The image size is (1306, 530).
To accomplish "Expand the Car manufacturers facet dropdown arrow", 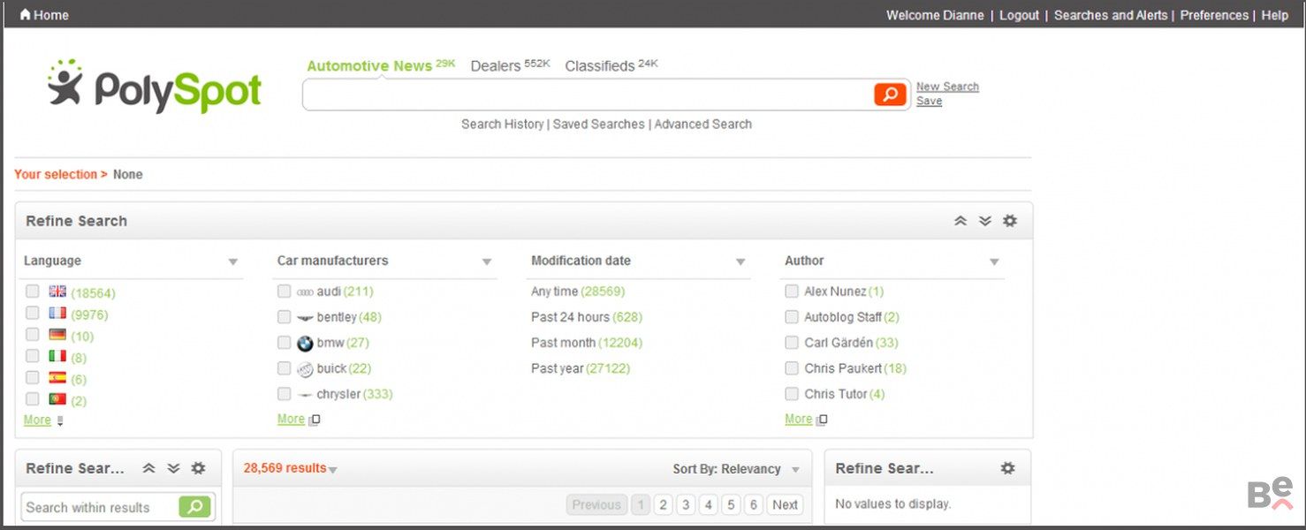I will click(486, 261).
